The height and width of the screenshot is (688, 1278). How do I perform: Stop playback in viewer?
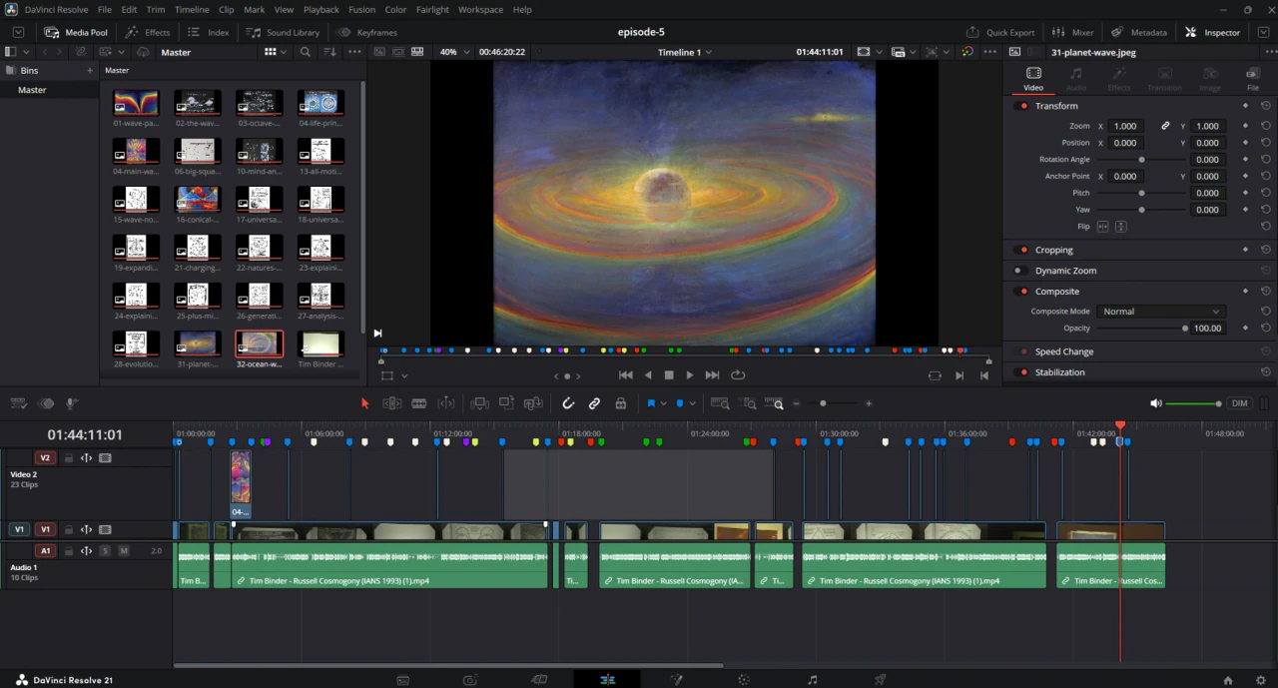point(669,375)
